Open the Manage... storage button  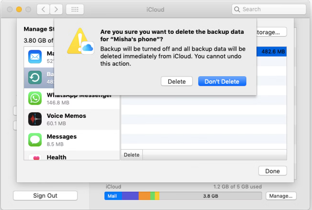(x=281, y=196)
